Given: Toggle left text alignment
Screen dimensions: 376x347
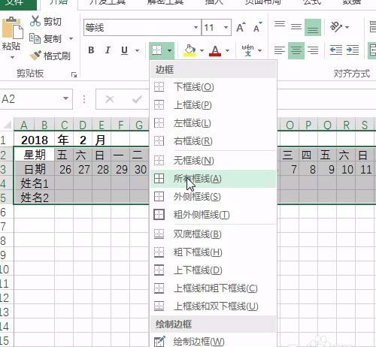Looking at the screenshot, I should coord(280,50).
